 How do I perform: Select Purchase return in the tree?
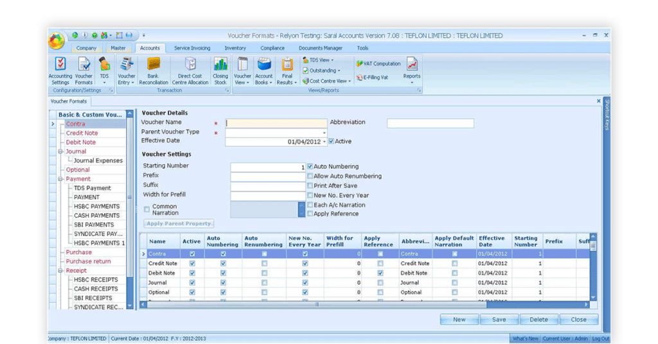coord(89,261)
